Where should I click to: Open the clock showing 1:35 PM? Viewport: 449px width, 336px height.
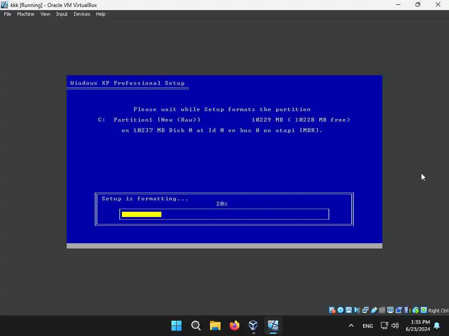pyautogui.click(x=418, y=325)
